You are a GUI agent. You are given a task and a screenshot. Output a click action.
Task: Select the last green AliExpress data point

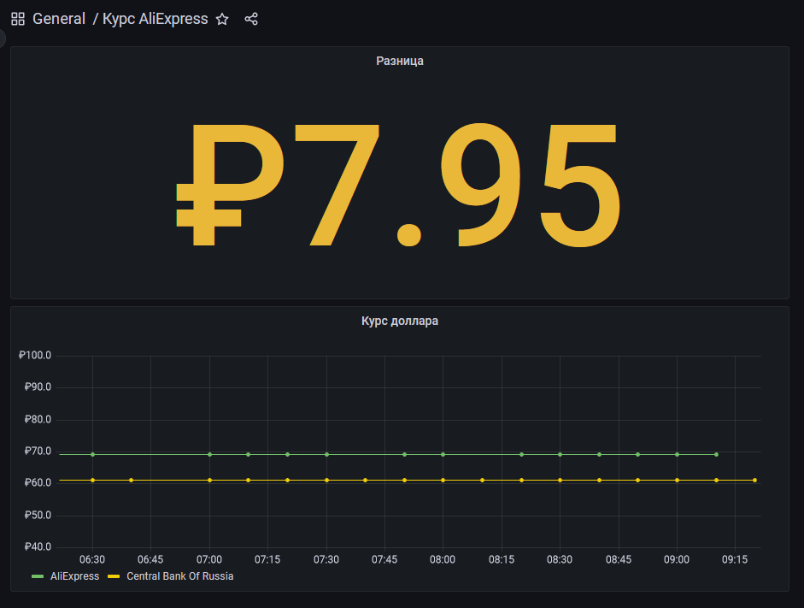(716, 454)
